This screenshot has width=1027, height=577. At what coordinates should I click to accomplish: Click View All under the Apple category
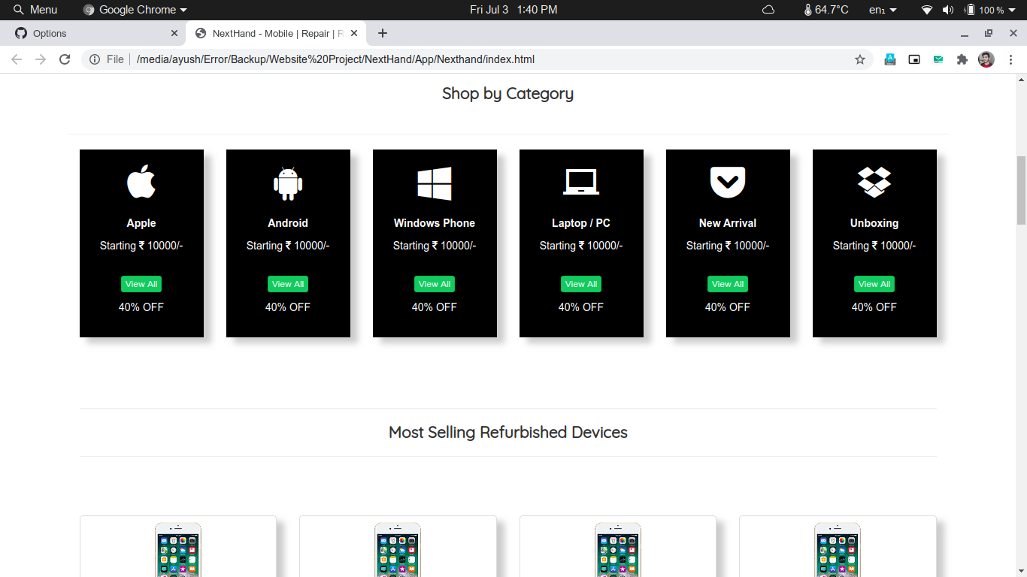141,284
